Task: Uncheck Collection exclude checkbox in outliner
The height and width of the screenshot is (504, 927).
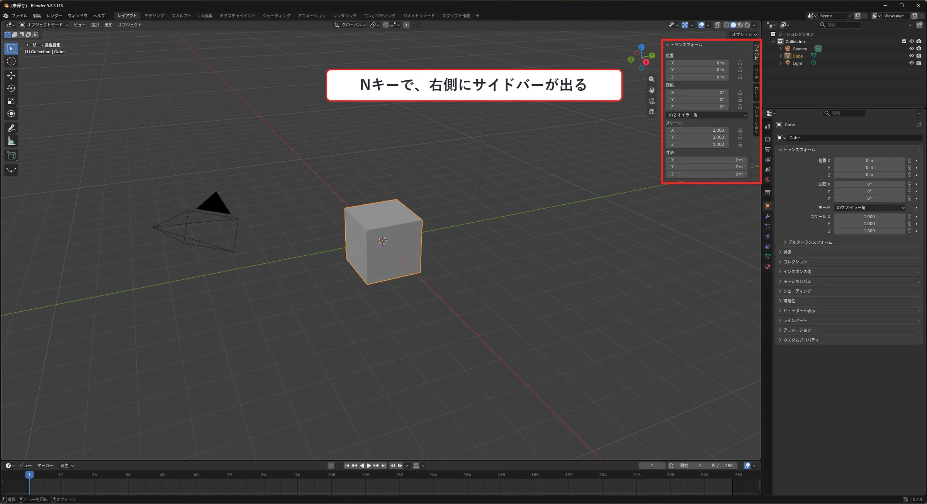Action: click(x=904, y=41)
